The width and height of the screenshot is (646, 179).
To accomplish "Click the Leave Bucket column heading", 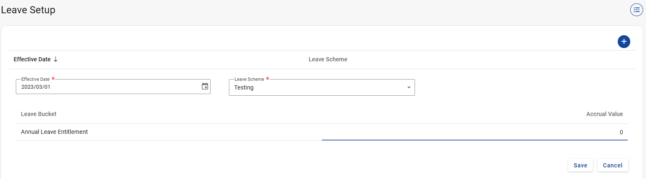I will 39,114.
